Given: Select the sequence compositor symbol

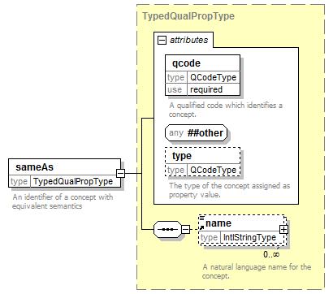Looking at the screenshot, I should (167, 230).
